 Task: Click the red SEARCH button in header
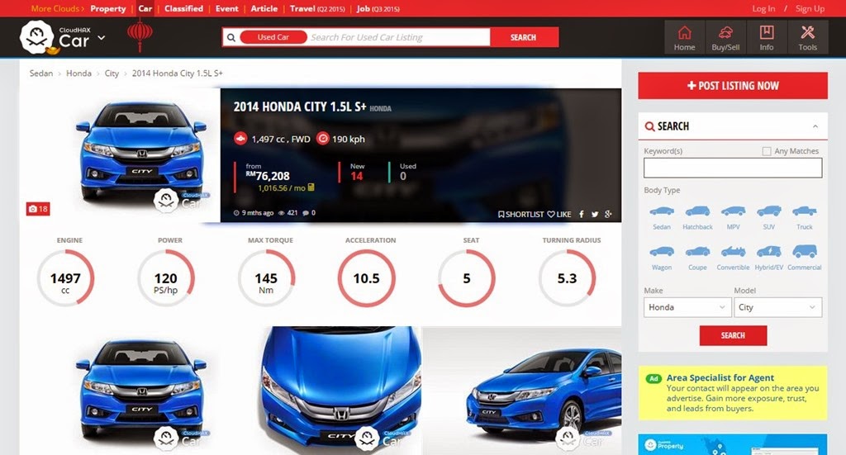click(523, 37)
